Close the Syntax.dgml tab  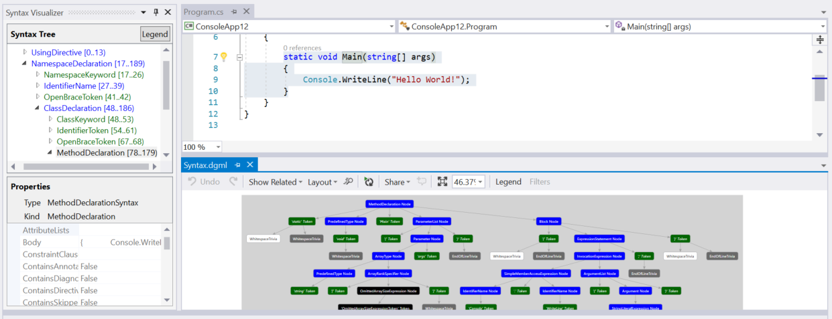tap(249, 165)
